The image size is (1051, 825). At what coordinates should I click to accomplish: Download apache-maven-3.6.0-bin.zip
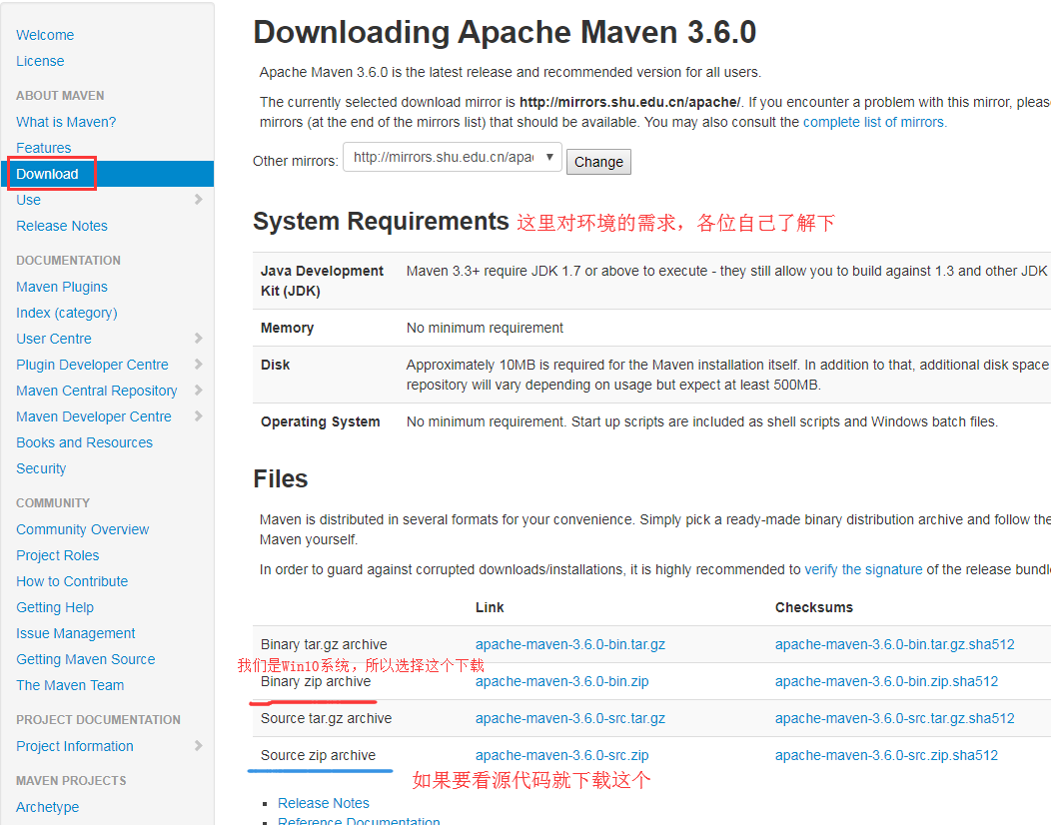point(561,681)
